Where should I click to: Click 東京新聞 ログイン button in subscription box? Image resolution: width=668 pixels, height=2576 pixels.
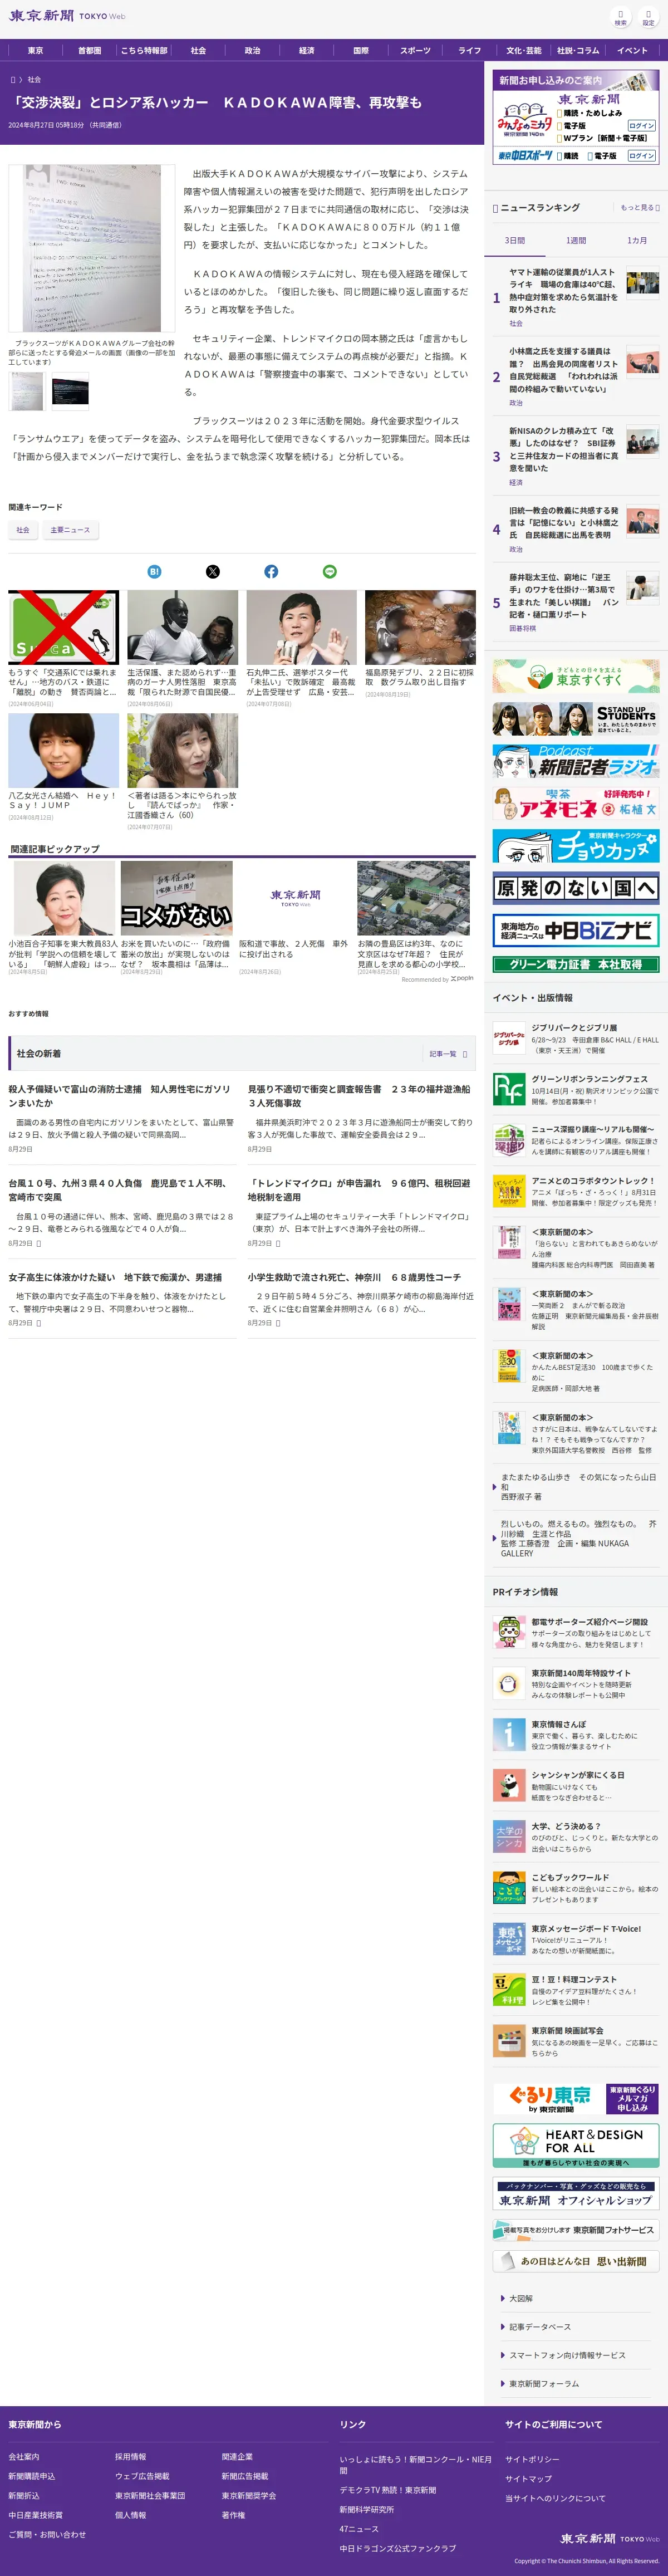641,126
